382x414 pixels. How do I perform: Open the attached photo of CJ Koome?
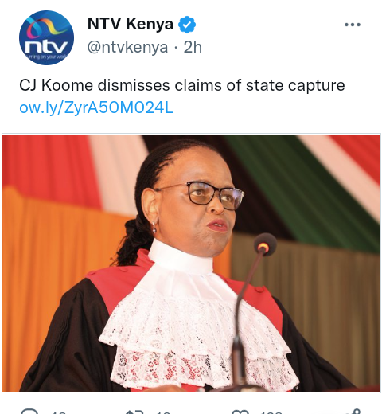tap(191, 263)
